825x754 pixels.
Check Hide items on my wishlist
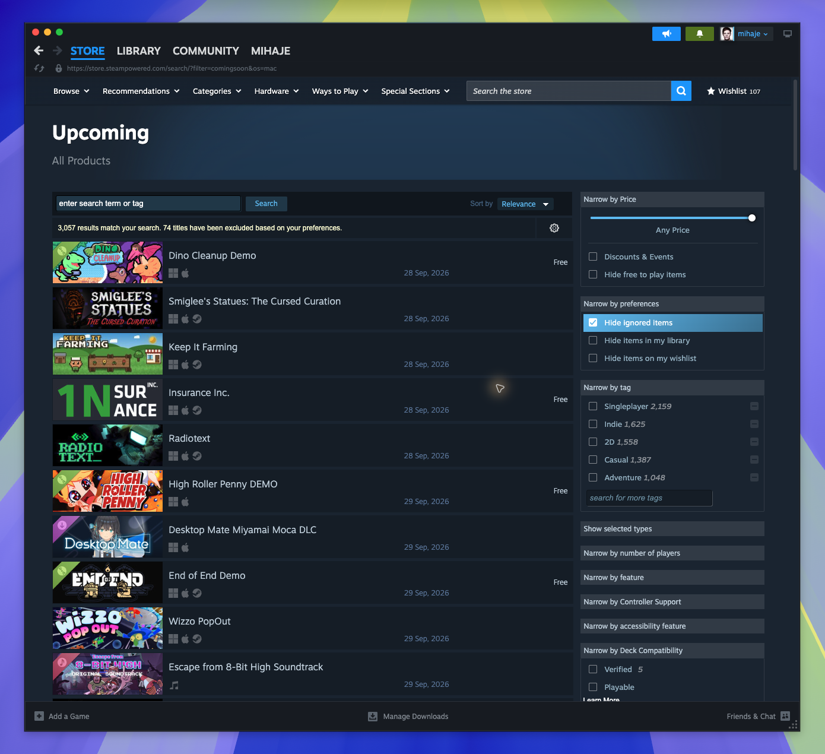593,358
